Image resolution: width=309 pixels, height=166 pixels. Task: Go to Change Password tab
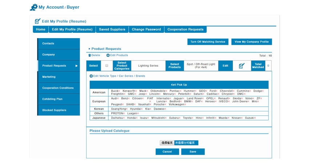coord(147,29)
